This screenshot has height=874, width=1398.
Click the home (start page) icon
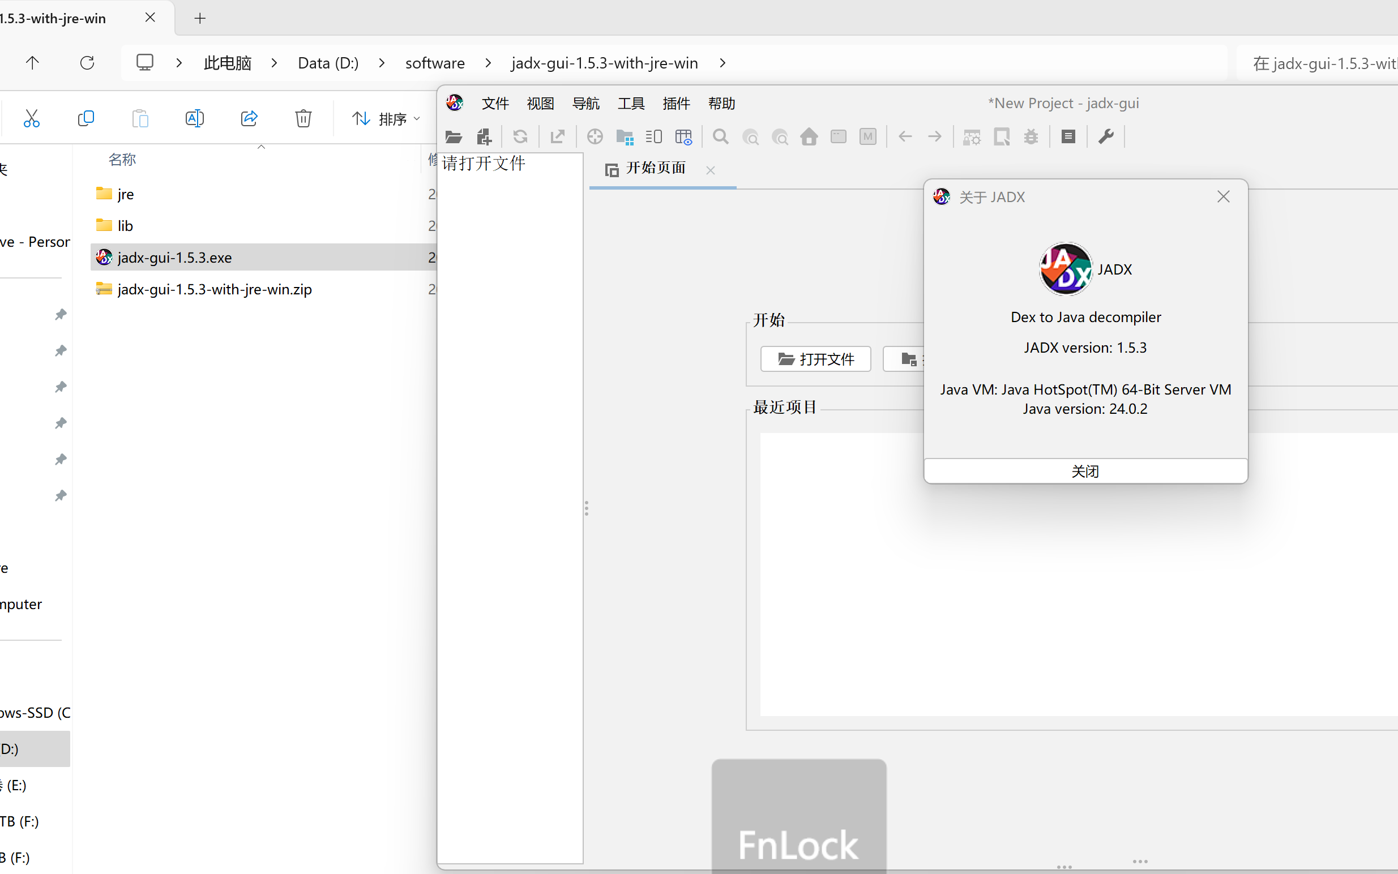(x=809, y=137)
